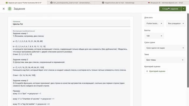189x106 pixels.
Task: Click the green assignment clipboard icon
Action: [10, 9]
